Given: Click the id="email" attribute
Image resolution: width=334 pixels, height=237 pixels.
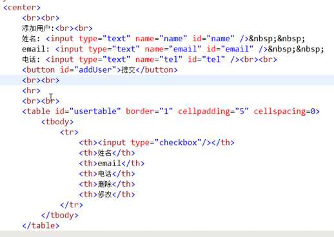Looking at the screenshot, I should [x=230, y=49].
